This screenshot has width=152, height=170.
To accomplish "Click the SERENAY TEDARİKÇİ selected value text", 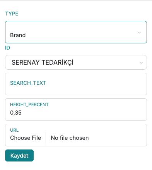I will coord(43,62).
